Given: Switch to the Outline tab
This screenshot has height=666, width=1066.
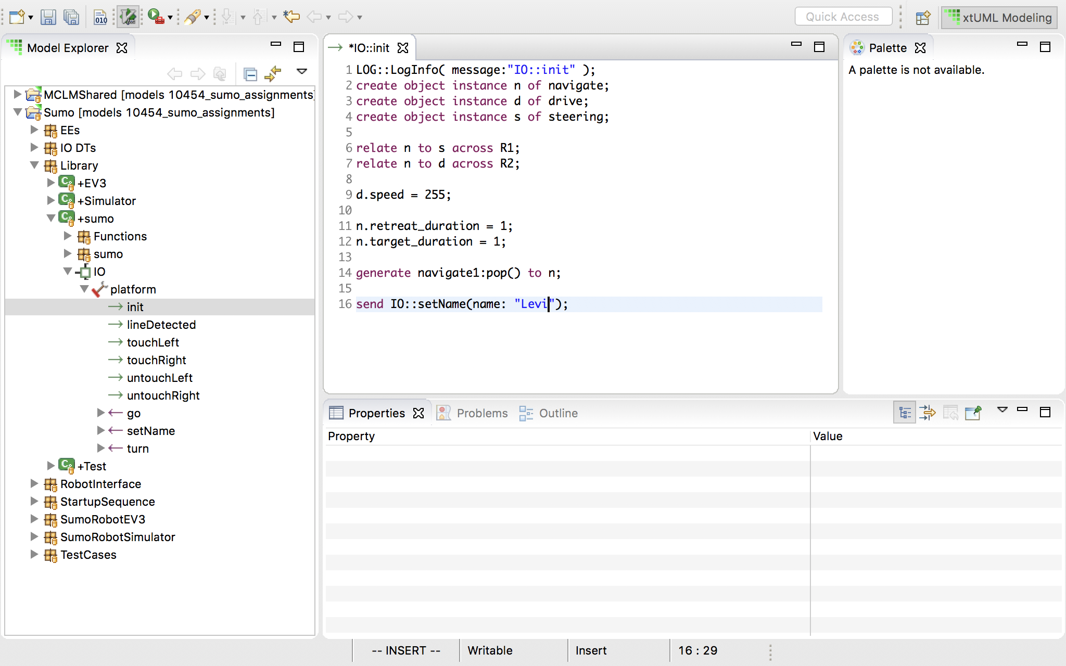Looking at the screenshot, I should tap(548, 413).
